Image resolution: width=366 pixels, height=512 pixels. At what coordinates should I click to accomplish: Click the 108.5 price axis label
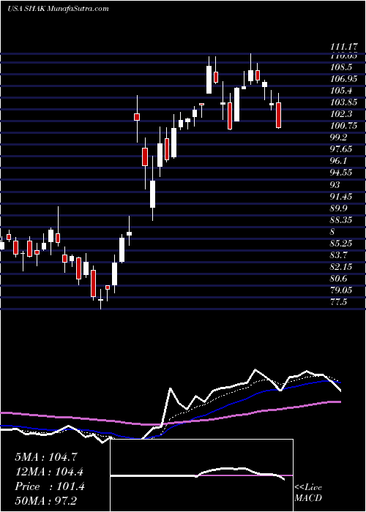[x=340, y=67]
